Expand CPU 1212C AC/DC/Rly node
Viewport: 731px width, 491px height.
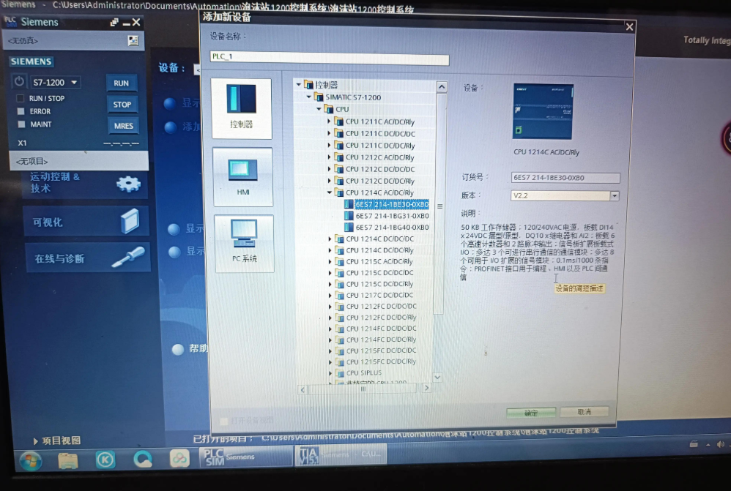tap(329, 157)
